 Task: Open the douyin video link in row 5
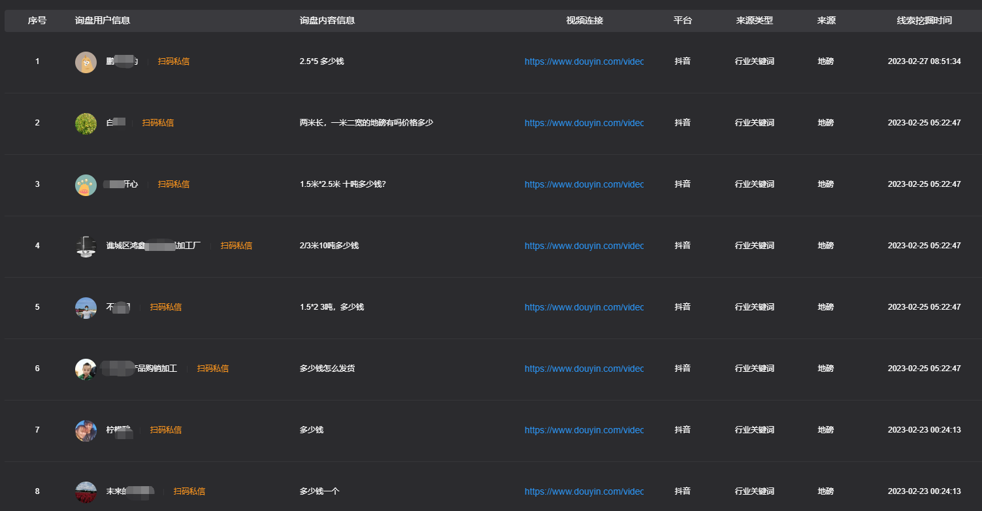[x=583, y=307]
